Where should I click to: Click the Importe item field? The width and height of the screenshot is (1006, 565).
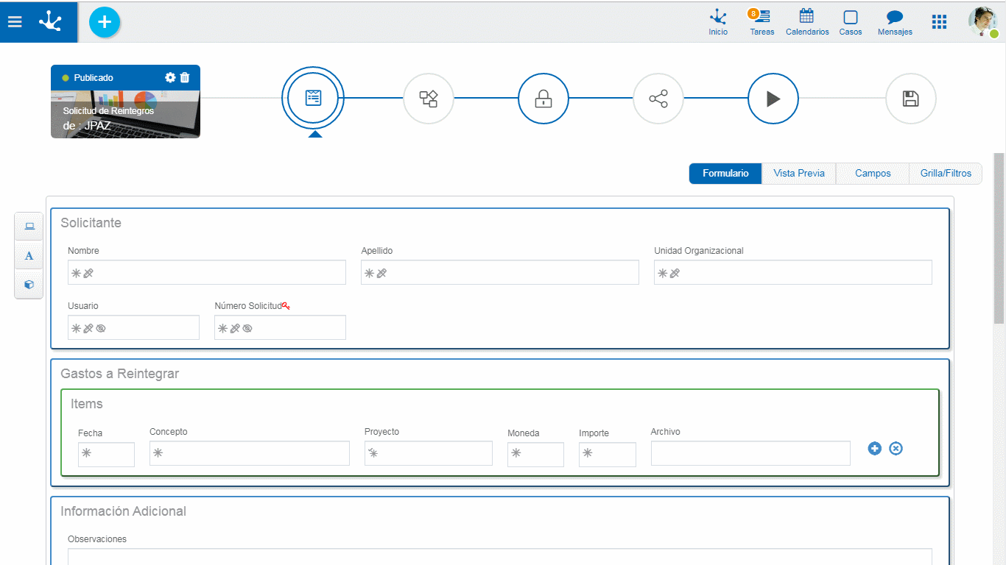[x=608, y=454]
